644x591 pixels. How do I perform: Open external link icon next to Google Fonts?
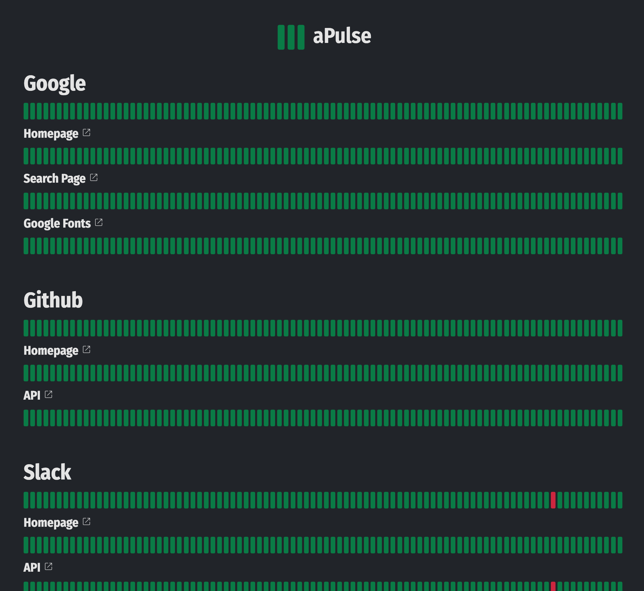pos(98,222)
